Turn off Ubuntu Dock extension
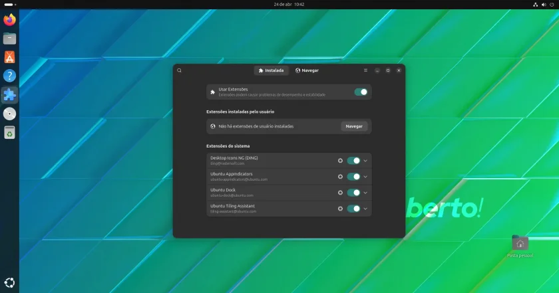 coord(353,193)
